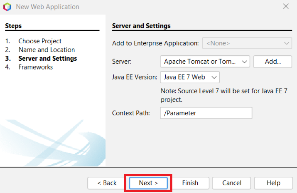The width and height of the screenshot is (297, 193).
Task: Focus the Context Path text field
Action: point(206,113)
